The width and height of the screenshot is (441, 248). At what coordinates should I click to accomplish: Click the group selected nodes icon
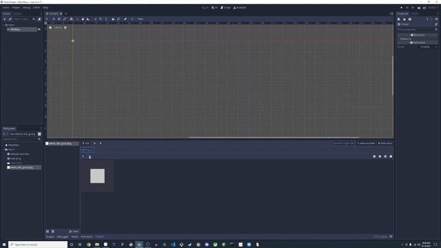point(119,19)
